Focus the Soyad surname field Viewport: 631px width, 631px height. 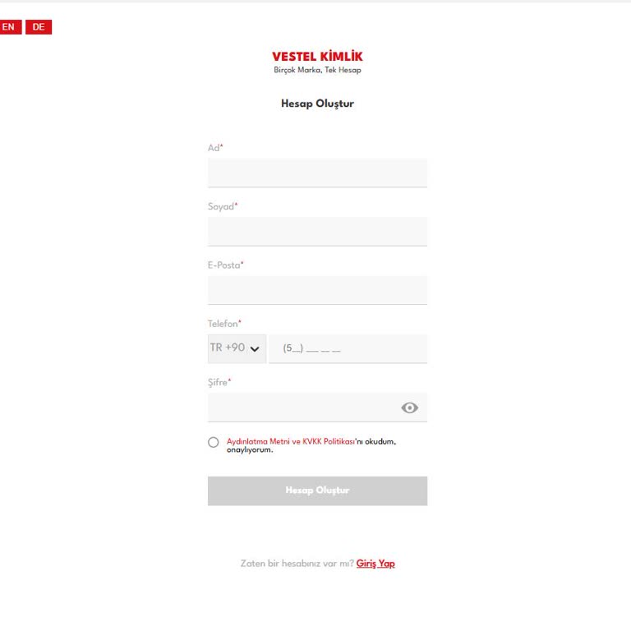[x=317, y=232]
